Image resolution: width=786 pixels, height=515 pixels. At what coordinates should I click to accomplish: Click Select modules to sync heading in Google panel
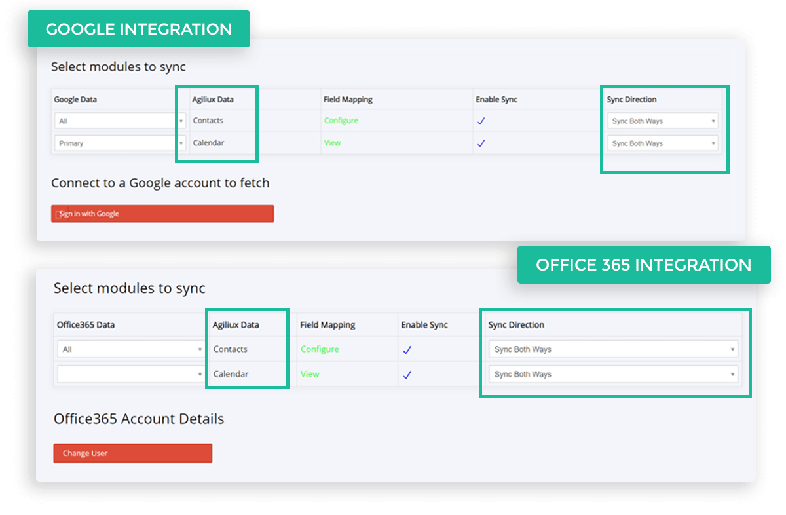pyautogui.click(x=119, y=67)
